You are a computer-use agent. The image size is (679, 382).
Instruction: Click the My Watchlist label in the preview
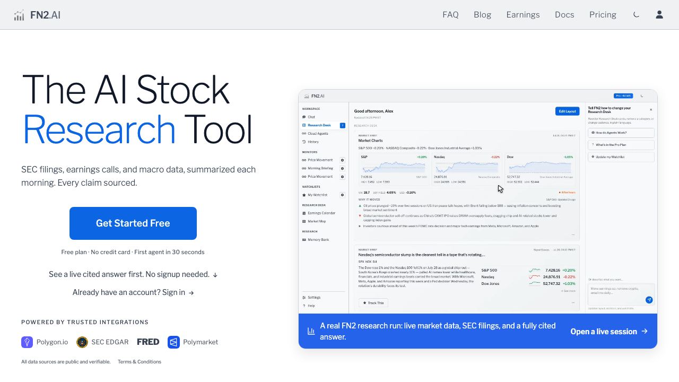pos(318,195)
